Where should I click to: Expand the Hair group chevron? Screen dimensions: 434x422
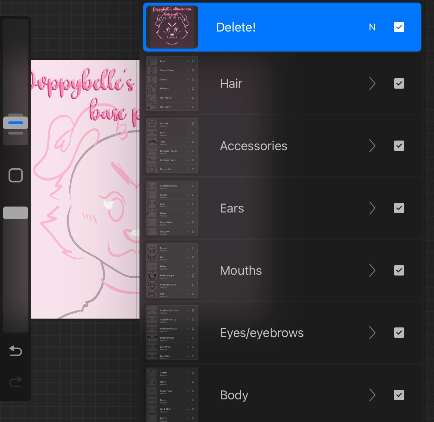coord(372,83)
